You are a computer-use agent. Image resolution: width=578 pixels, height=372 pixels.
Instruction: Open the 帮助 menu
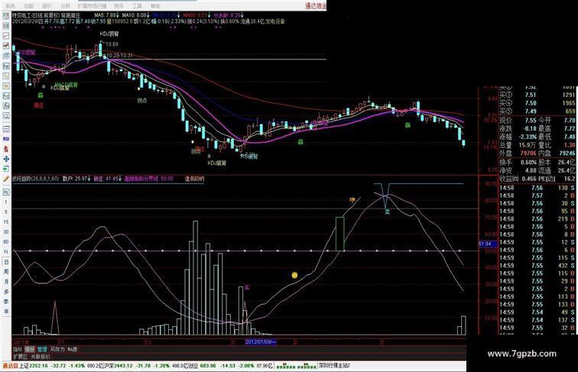pyautogui.click(x=155, y=6)
